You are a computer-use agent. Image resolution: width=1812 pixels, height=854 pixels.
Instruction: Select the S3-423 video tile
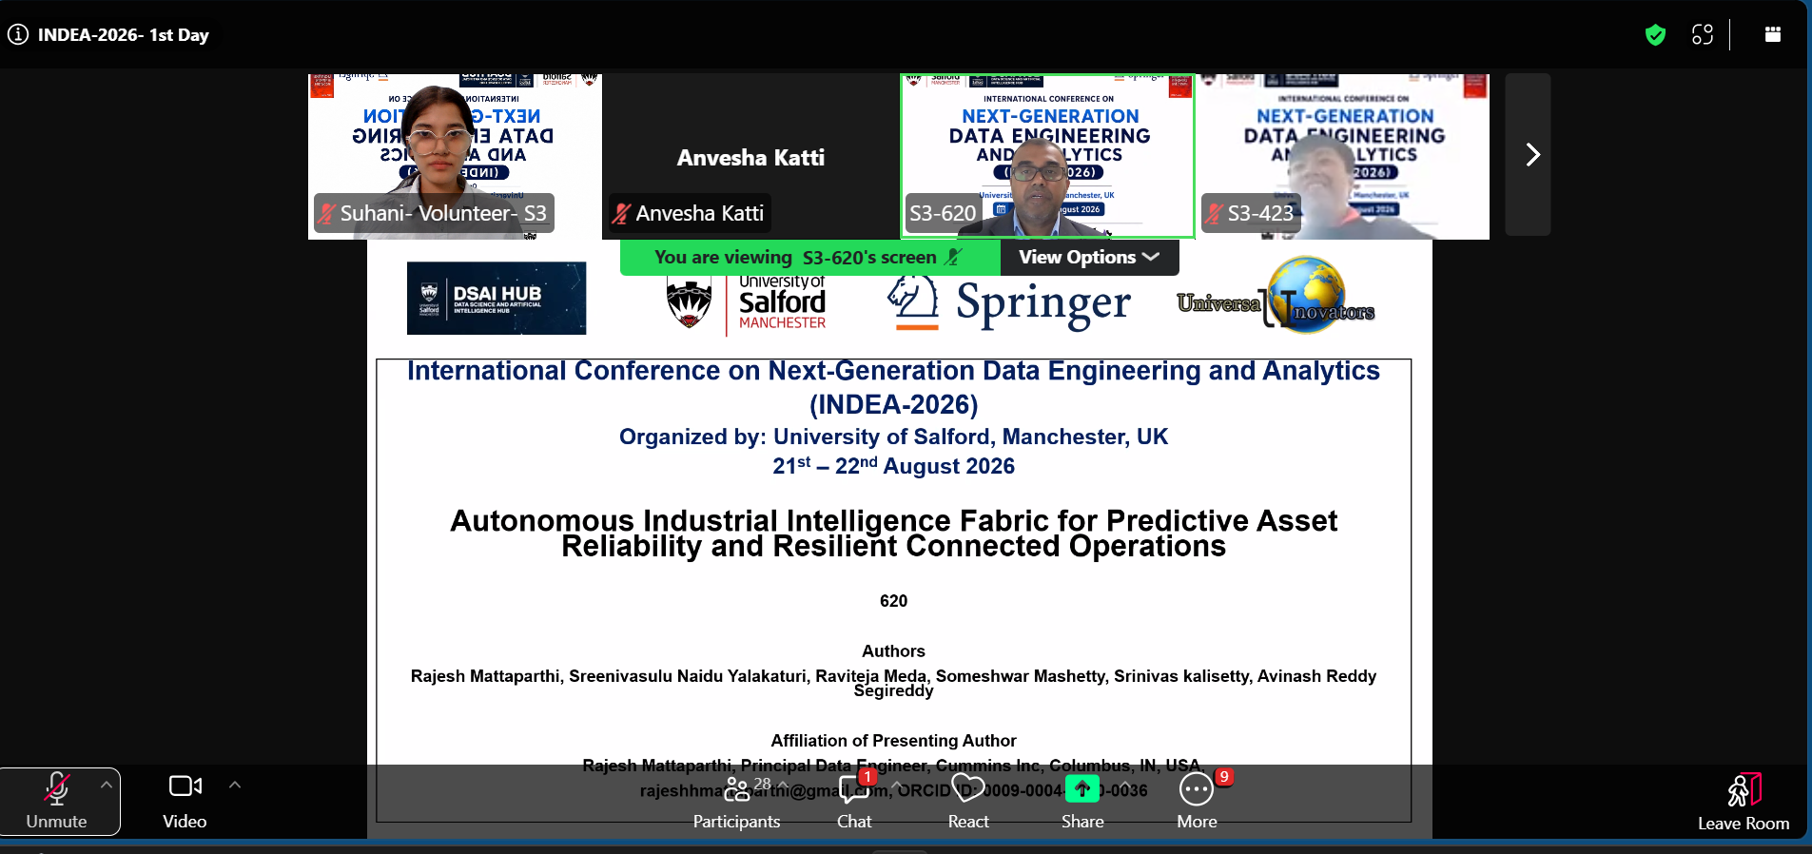pos(1343,156)
